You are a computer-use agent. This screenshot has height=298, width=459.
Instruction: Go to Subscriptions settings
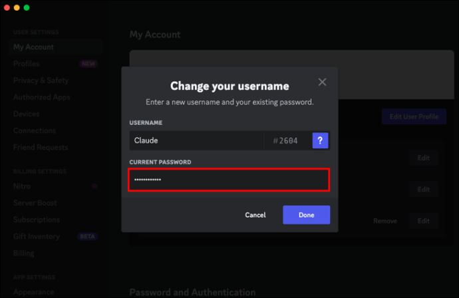click(37, 220)
